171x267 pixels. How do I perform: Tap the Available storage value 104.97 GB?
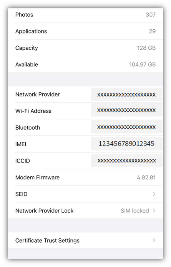click(142, 64)
